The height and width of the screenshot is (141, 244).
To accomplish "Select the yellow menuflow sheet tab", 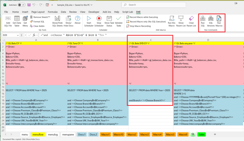I will [38, 135].
